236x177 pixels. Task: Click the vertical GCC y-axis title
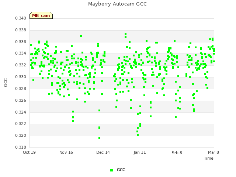pos(6,83)
